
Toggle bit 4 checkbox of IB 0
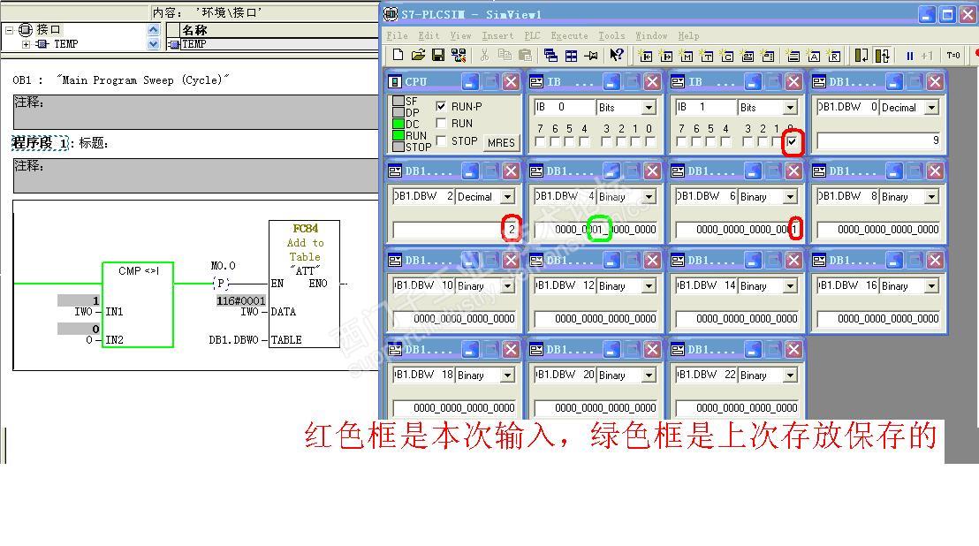tap(584, 142)
